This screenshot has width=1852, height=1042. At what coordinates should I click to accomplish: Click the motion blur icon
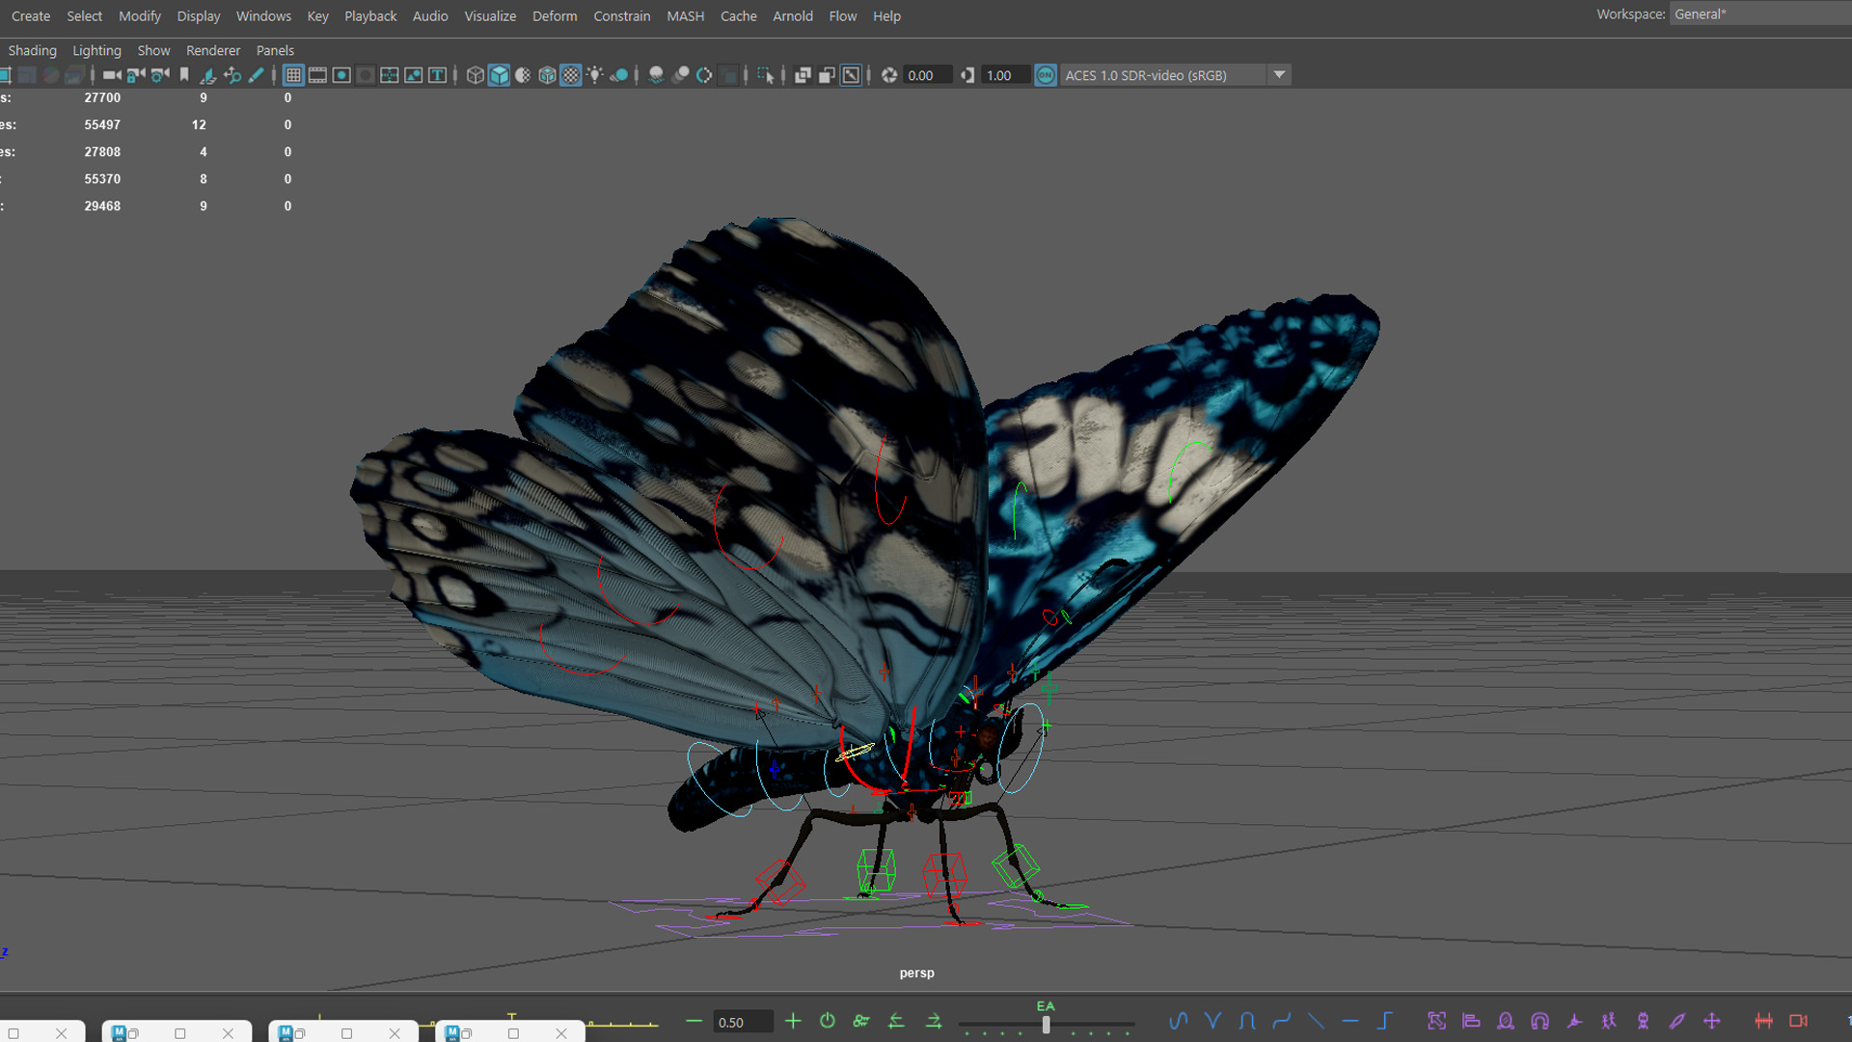(x=680, y=75)
